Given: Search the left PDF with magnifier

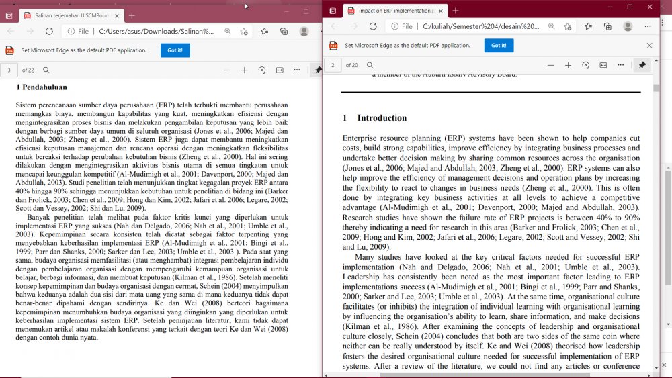Looking at the screenshot, I should click(46, 70).
